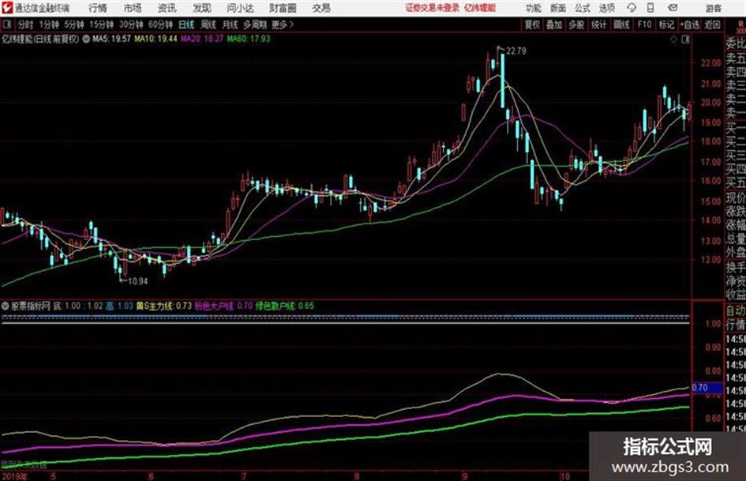Click the 画线 drawing toolbar button
Image resolution: width=746 pixels, height=481 pixels.
(621, 24)
